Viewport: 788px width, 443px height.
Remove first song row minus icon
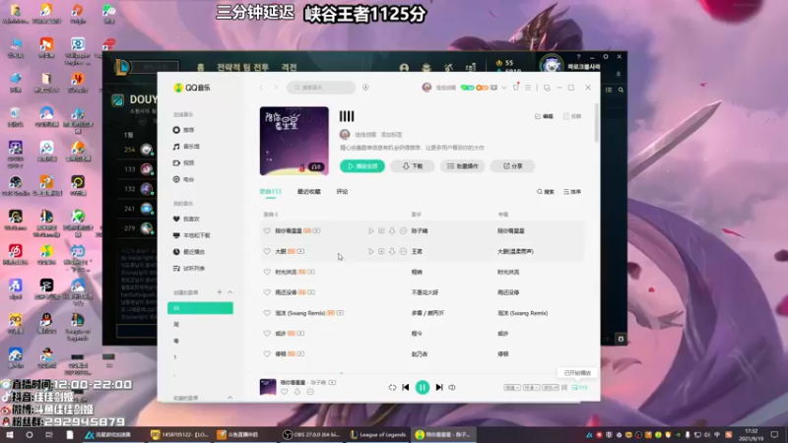pos(403,231)
